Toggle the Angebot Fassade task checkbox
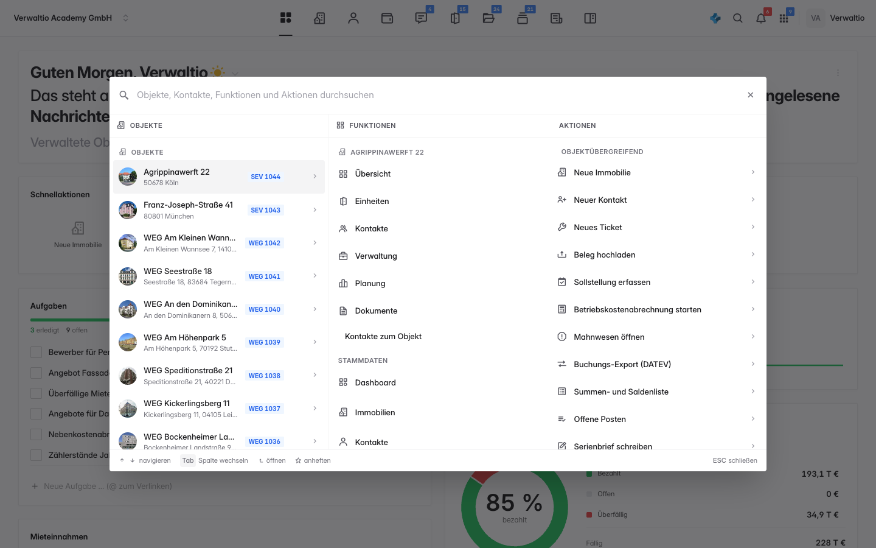Screen dimensions: 876x548 36,373
